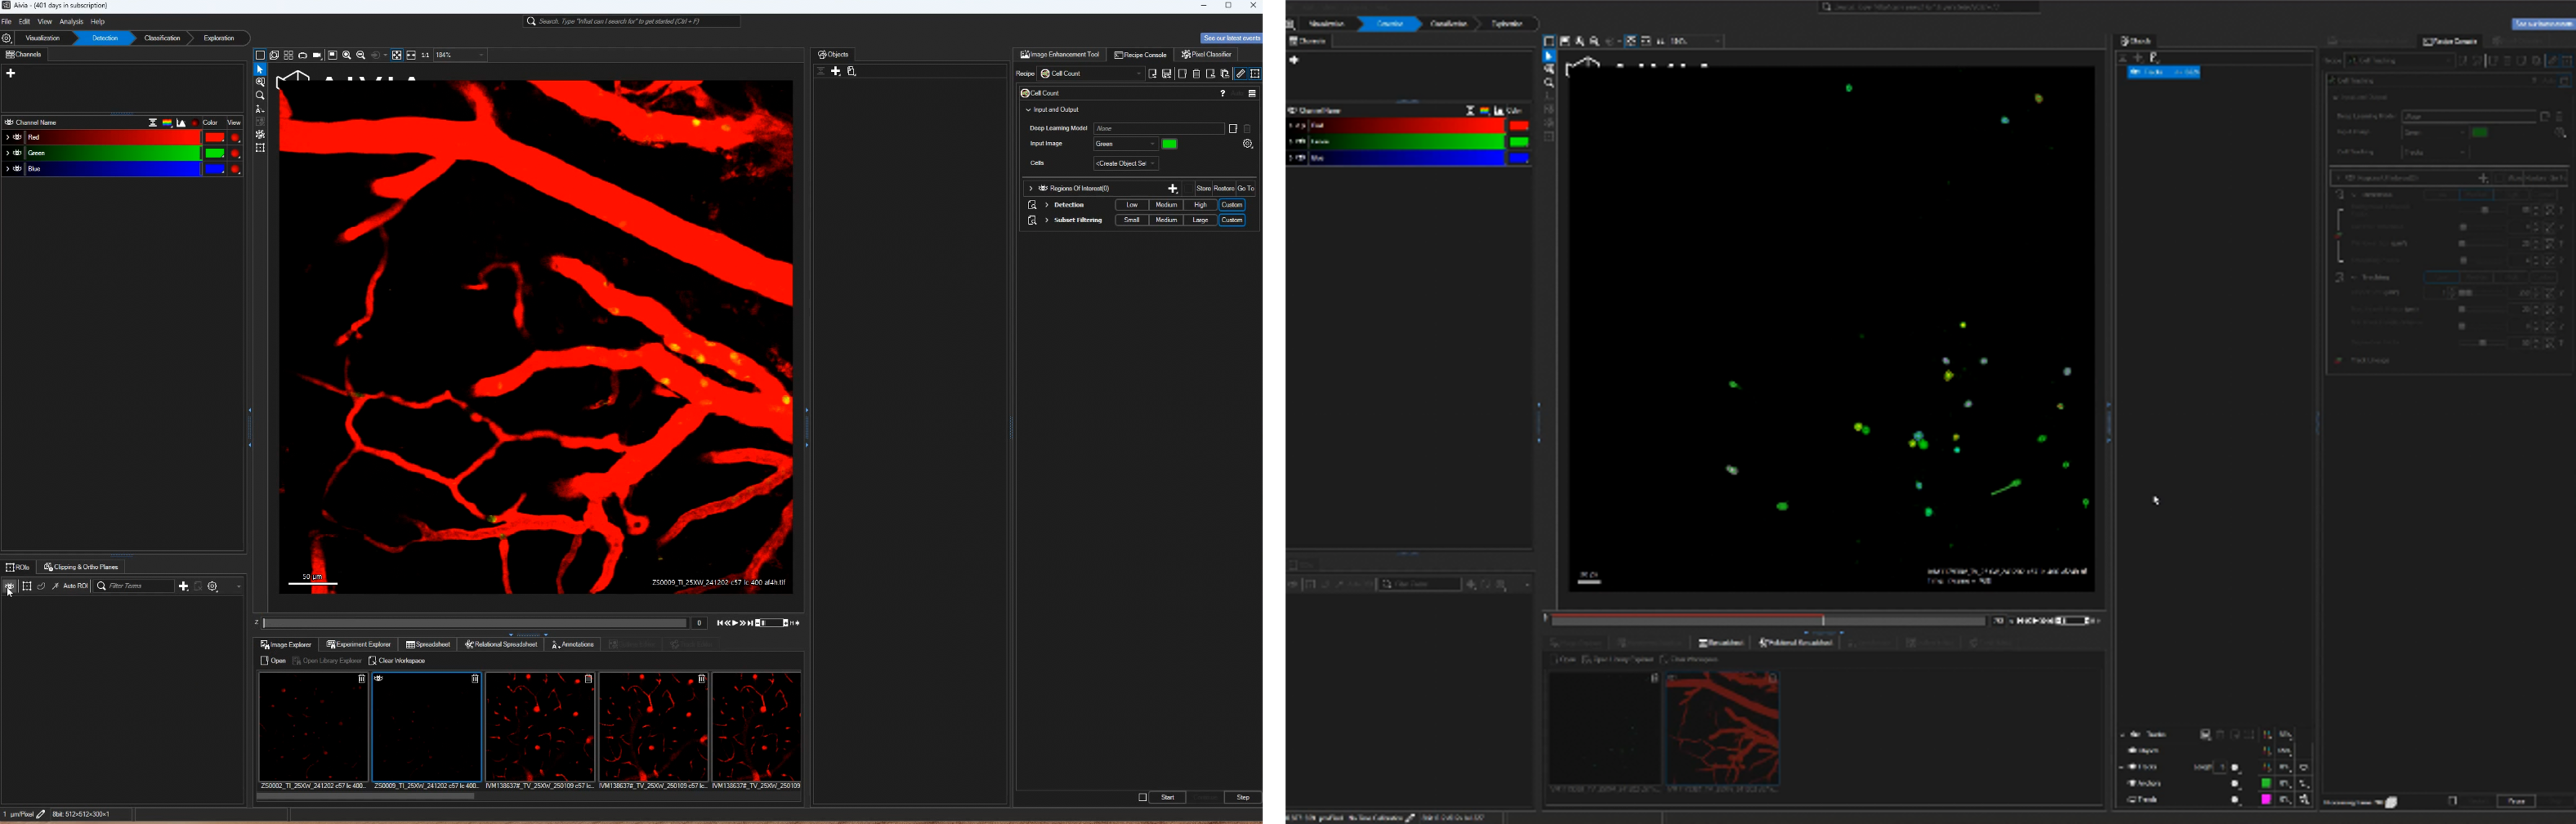Screen dimensions: 2576x824
Task: Expand the Detection parameters section
Action: point(1047,206)
